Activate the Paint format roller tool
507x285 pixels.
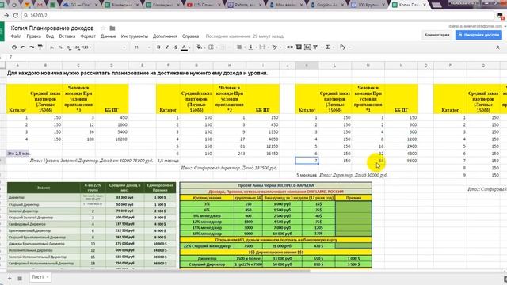pos(40,47)
